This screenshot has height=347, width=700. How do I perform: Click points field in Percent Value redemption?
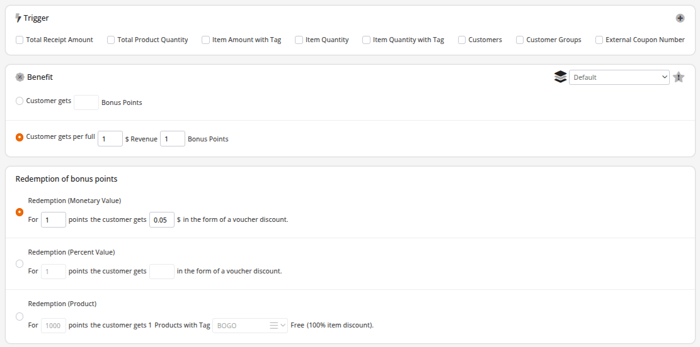pyautogui.click(x=54, y=272)
